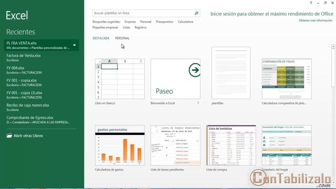Image resolution: width=336 pixels, height=189 pixels.
Task: Switch to the DESTACADA tab
Action: point(101,38)
